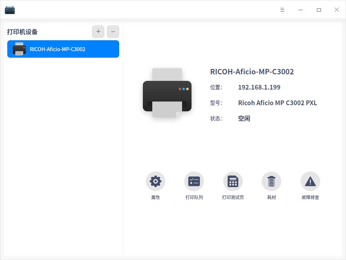Open the hamburger menu at top right
This screenshot has width=346, height=260.
pyautogui.click(x=282, y=10)
